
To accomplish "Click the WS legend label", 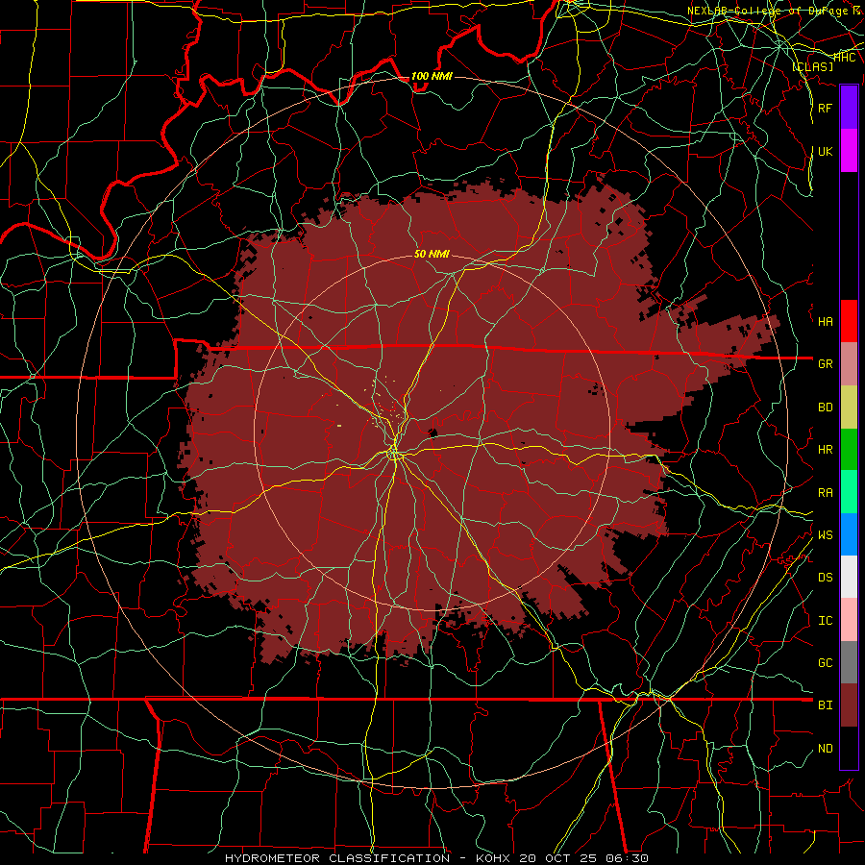I will pos(825,535).
